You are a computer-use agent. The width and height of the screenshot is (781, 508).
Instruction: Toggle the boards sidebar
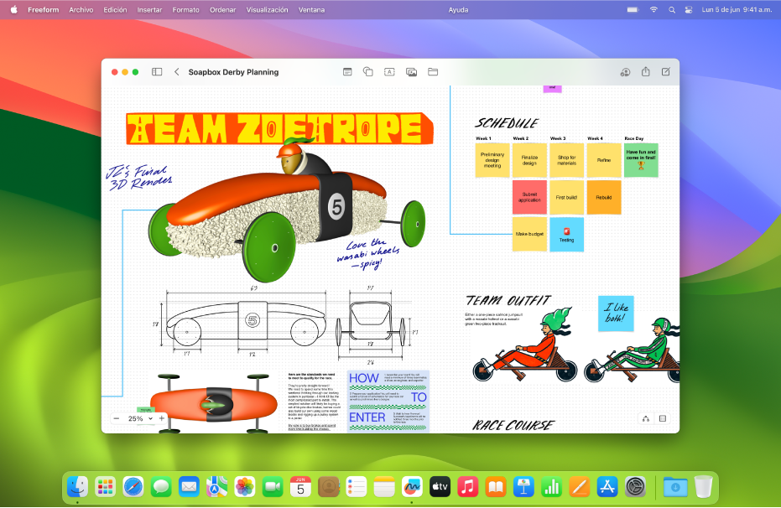click(x=156, y=72)
